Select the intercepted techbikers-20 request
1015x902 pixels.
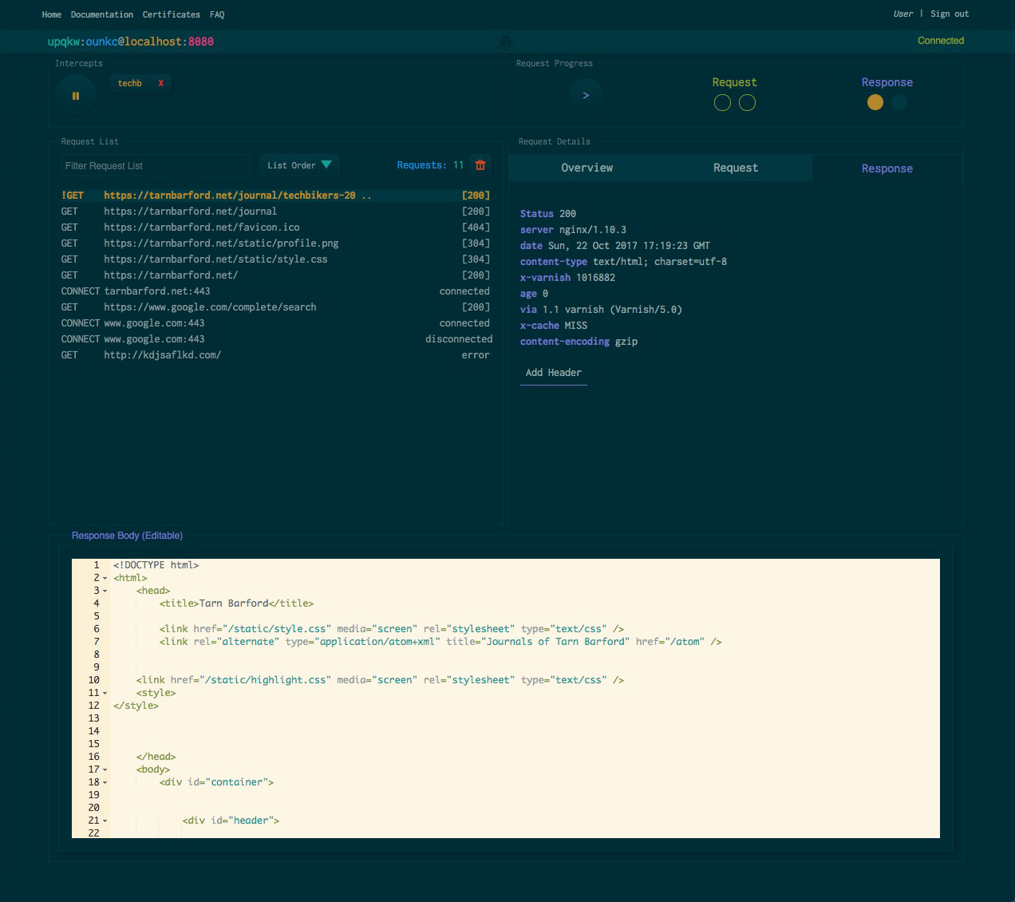[275, 196]
